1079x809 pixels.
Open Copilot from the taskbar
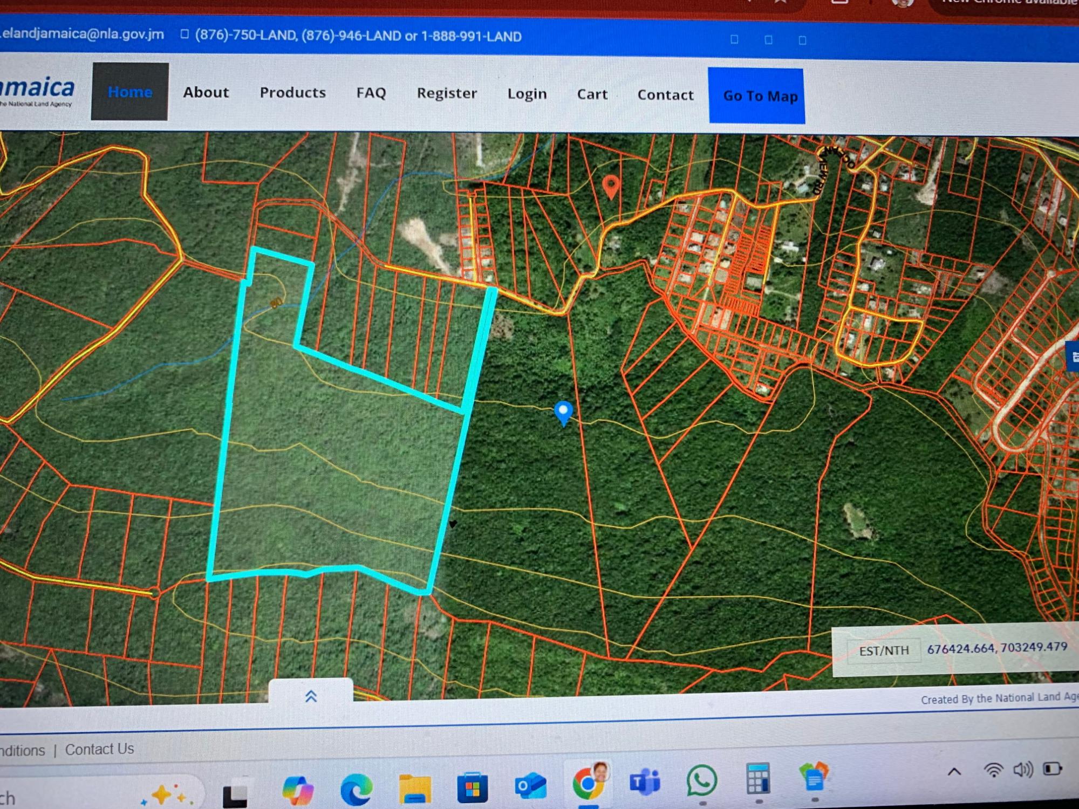298,790
